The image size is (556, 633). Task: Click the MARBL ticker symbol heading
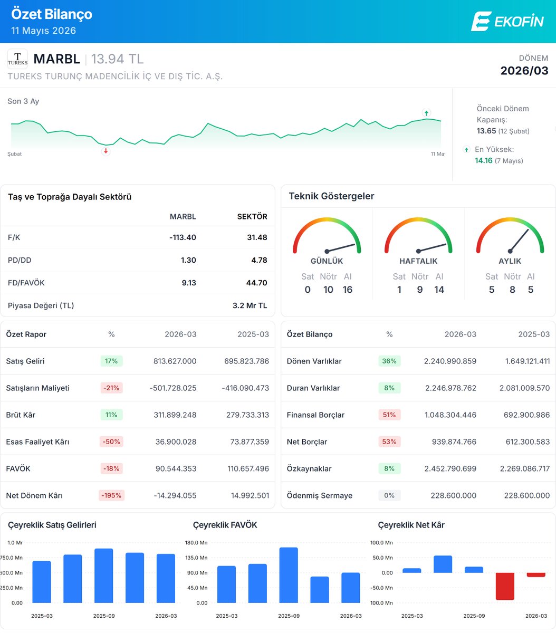pos(56,59)
